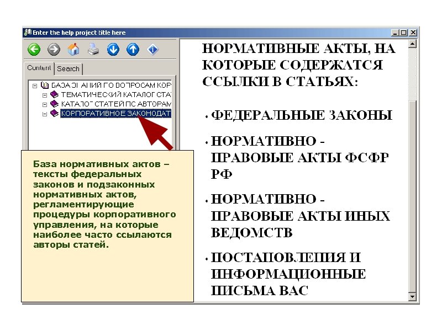This screenshot has width=442, height=331.
Task: Select ТЕМАТИЧЕСКИЙ КАТАЛОГ СТАТЕЙ tree item
Action: [116, 94]
